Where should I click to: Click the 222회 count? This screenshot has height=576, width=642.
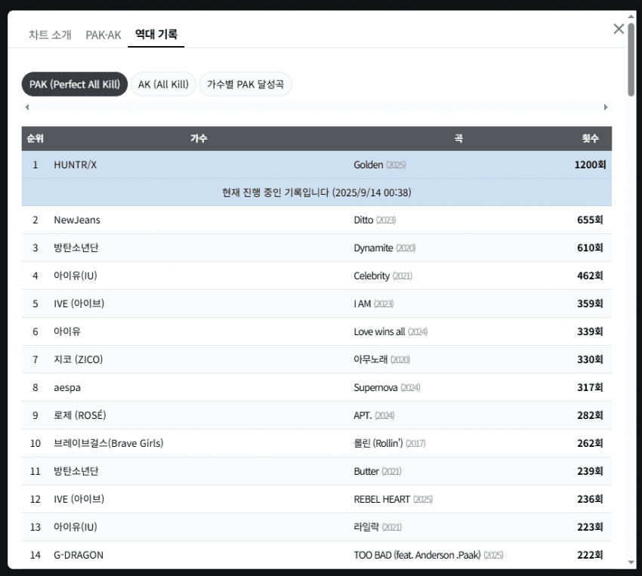[590, 555]
